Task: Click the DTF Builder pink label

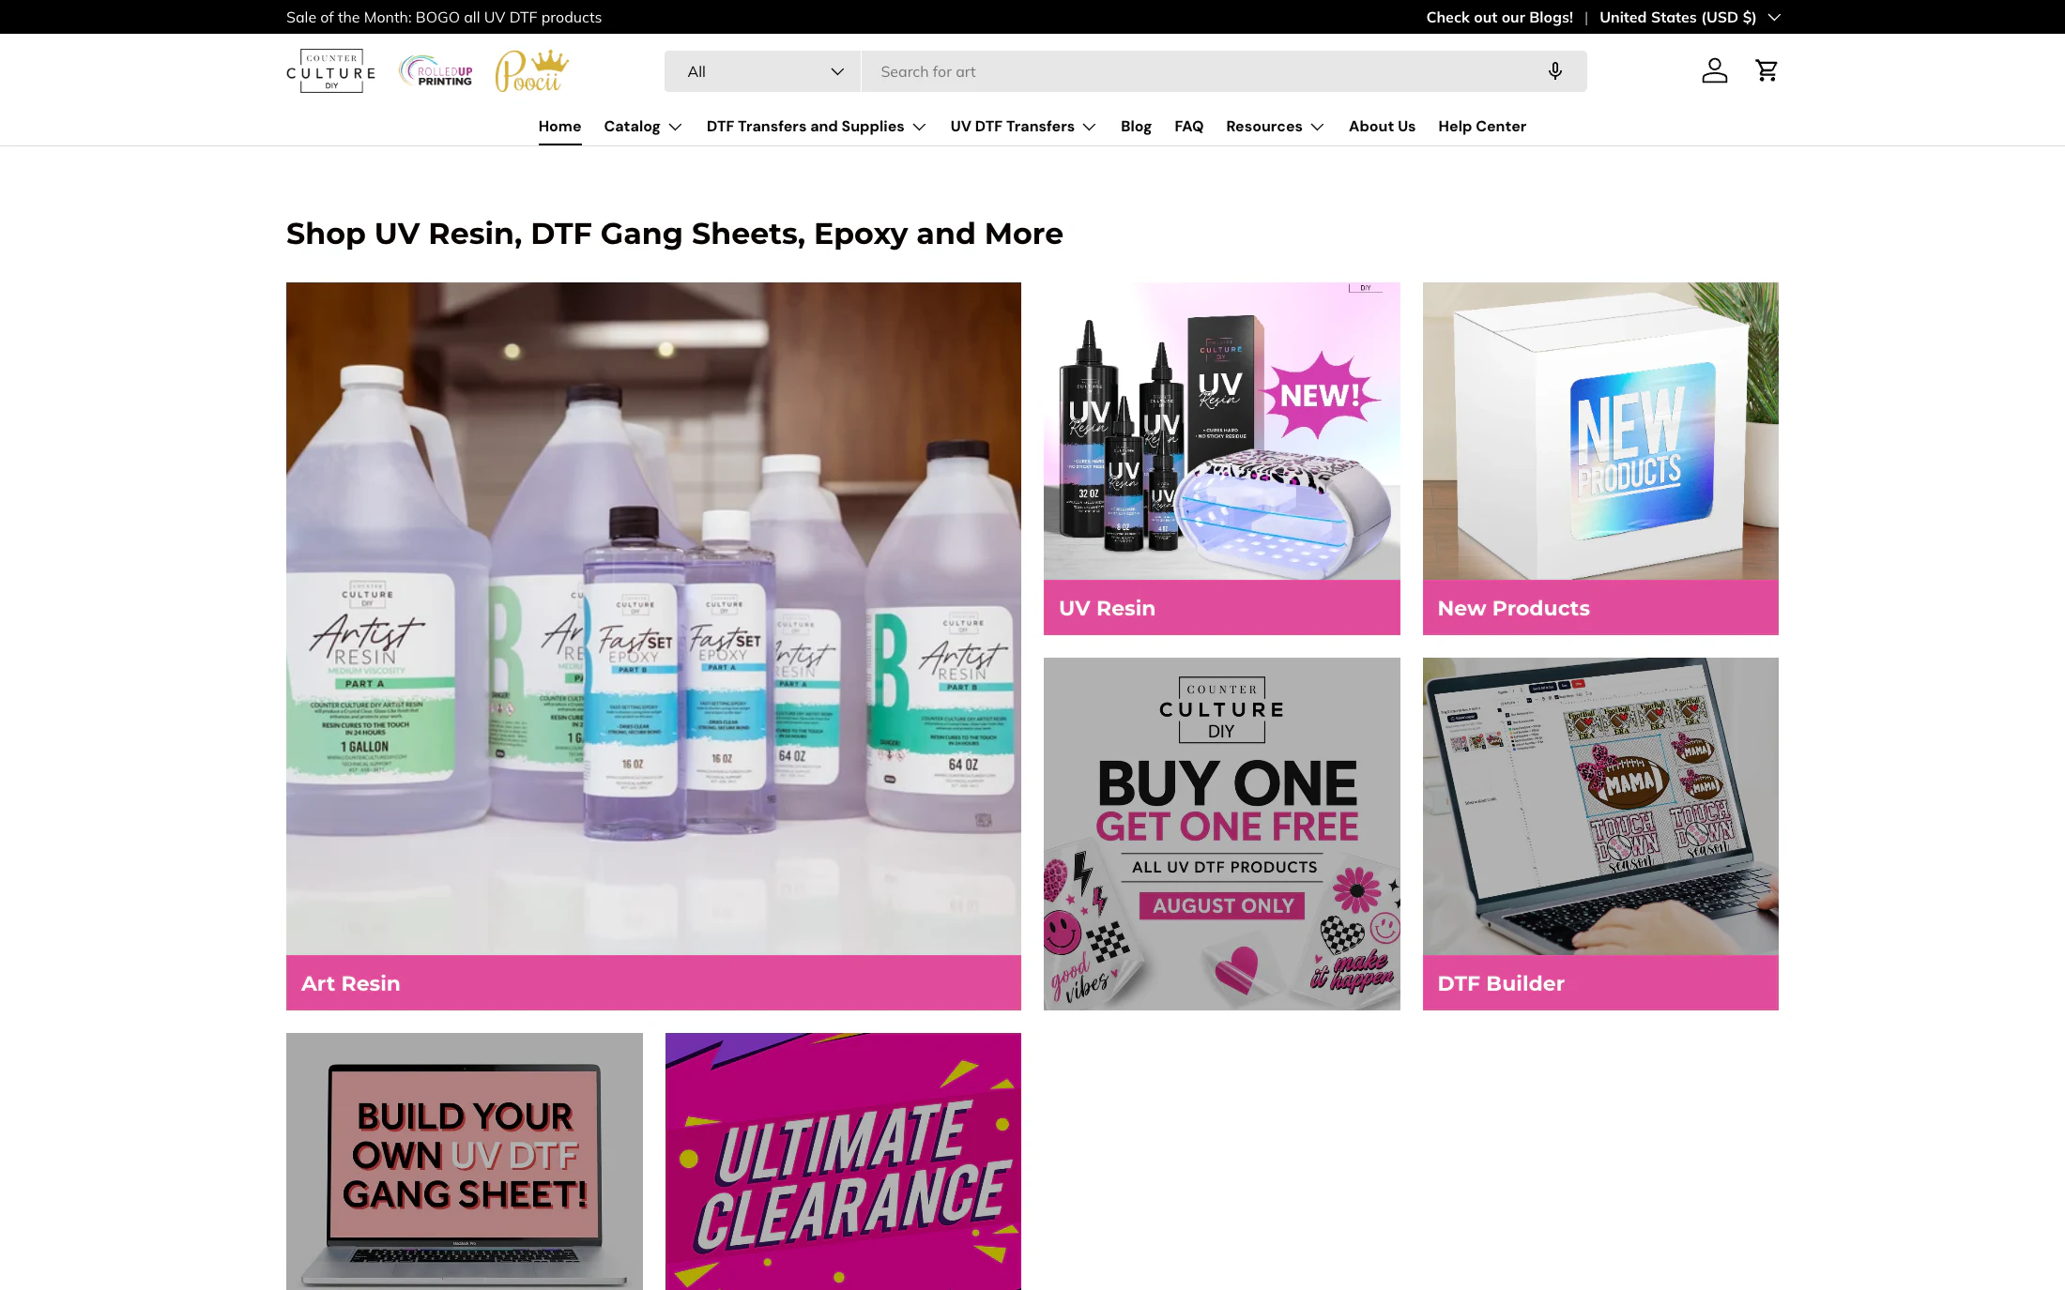Action: (x=1600, y=982)
